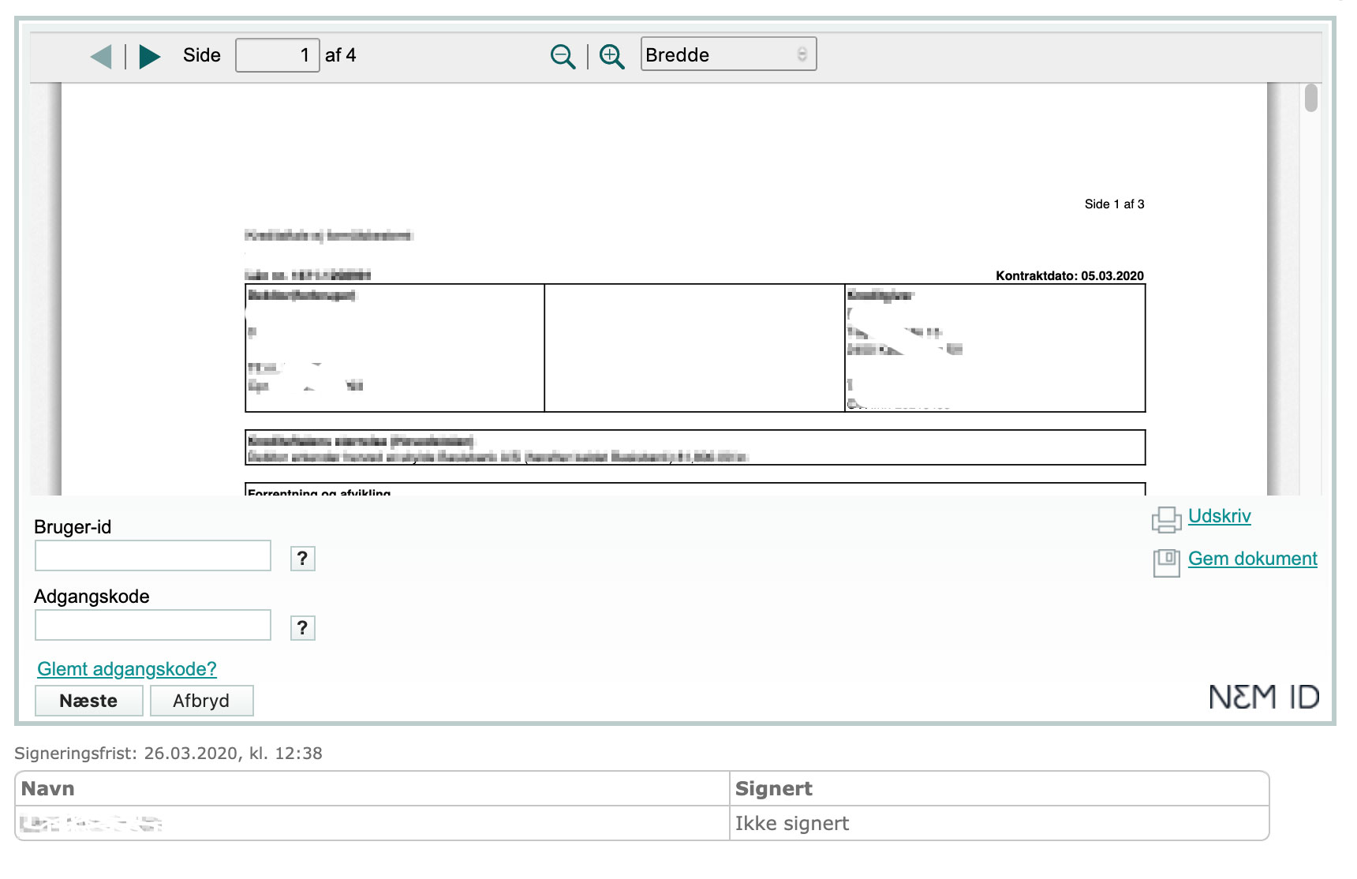Click the zoom out magnifier icon
1357x879 pixels.
pyautogui.click(x=563, y=56)
